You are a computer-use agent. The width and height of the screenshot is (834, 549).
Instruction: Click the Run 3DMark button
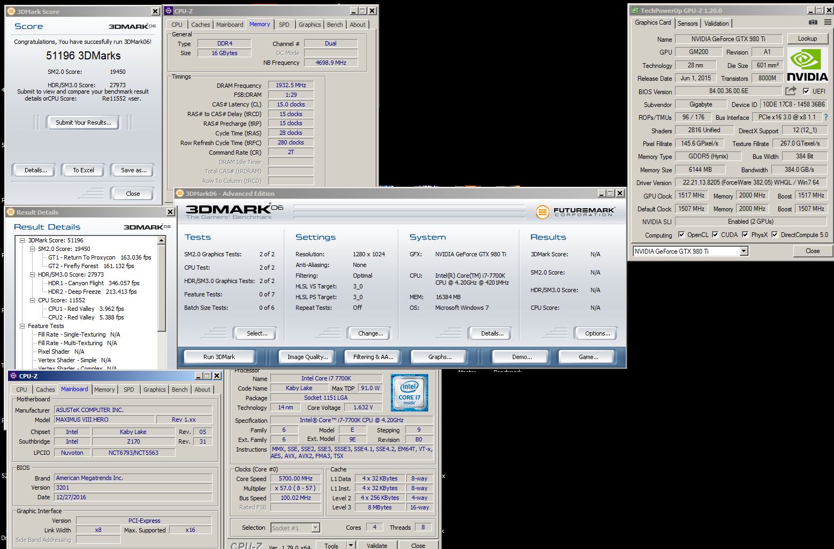click(219, 357)
